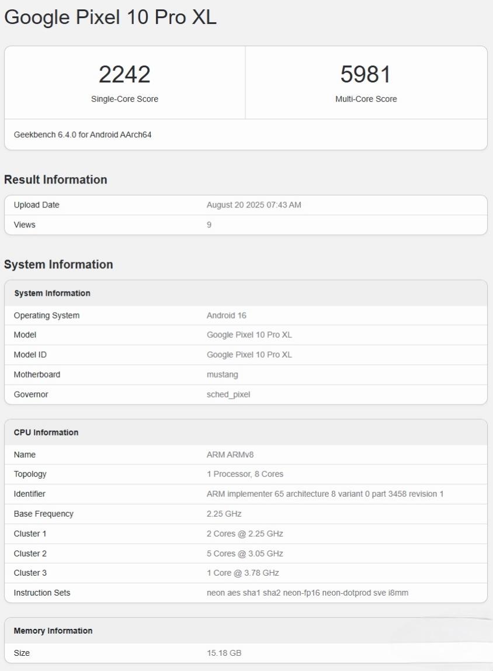Click the Instruction Sets label
The width and height of the screenshot is (493, 671).
(x=42, y=593)
